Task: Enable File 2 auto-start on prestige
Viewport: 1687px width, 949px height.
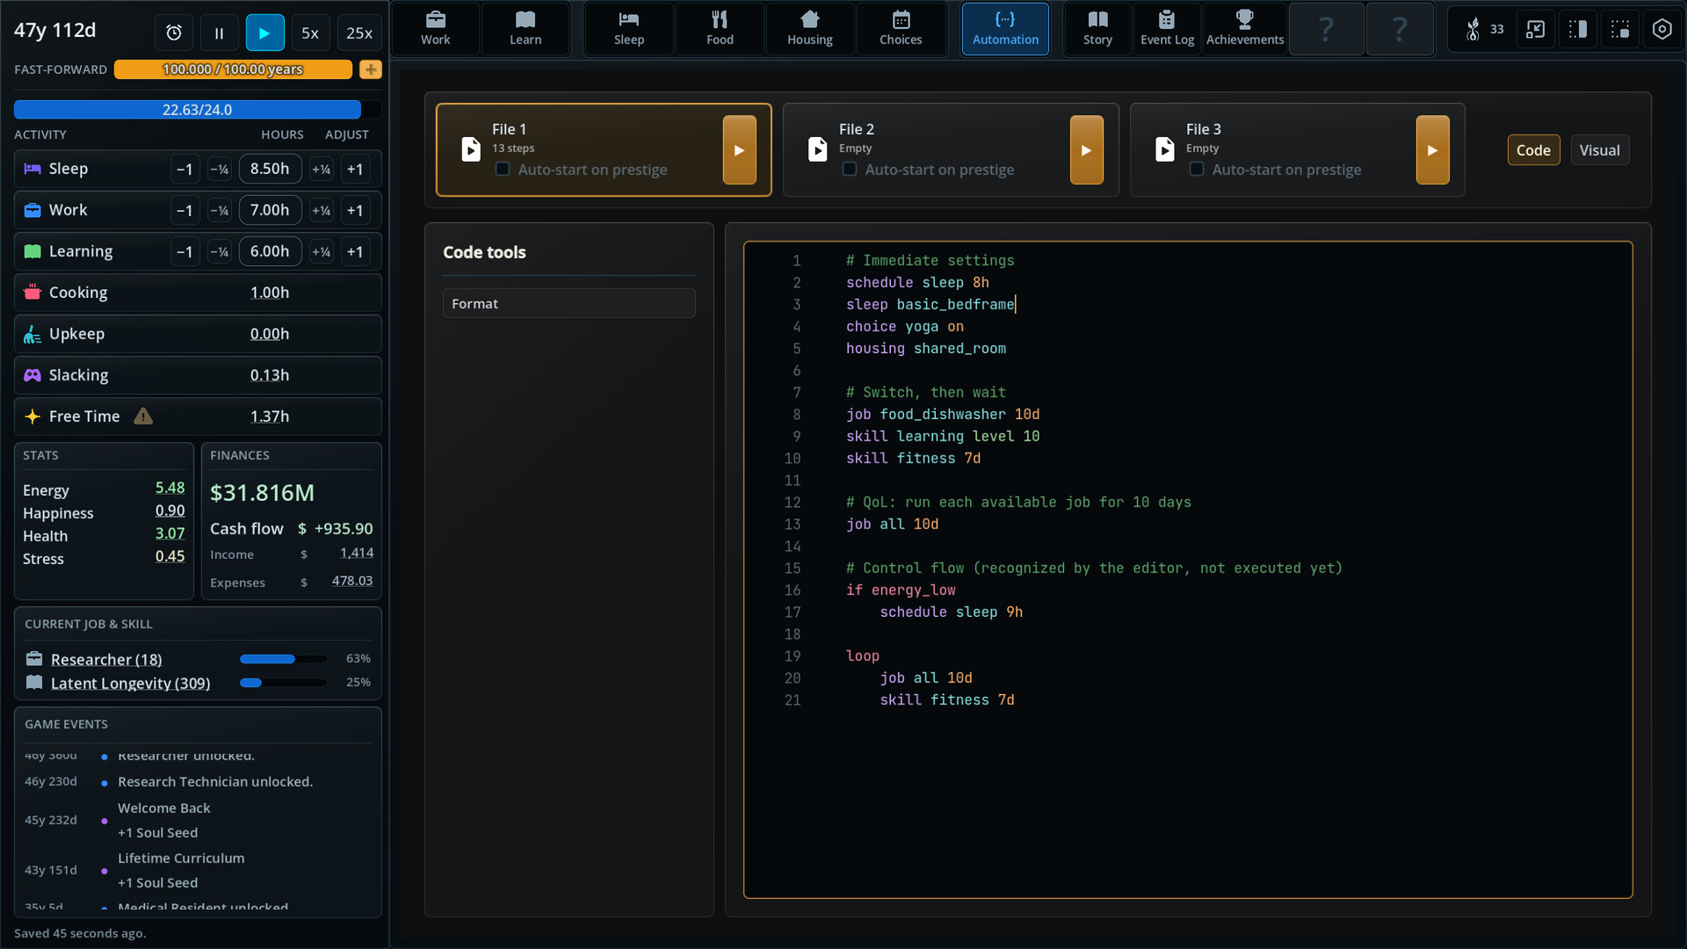Action: tap(850, 170)
